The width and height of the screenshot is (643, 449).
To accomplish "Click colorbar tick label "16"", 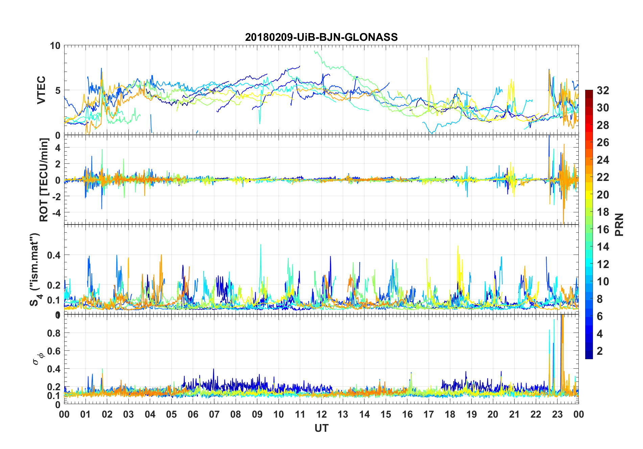I will pyautogui.click(x=603, y=229).
